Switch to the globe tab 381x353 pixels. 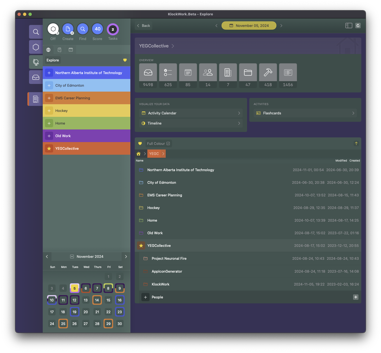tap(48, 50)
